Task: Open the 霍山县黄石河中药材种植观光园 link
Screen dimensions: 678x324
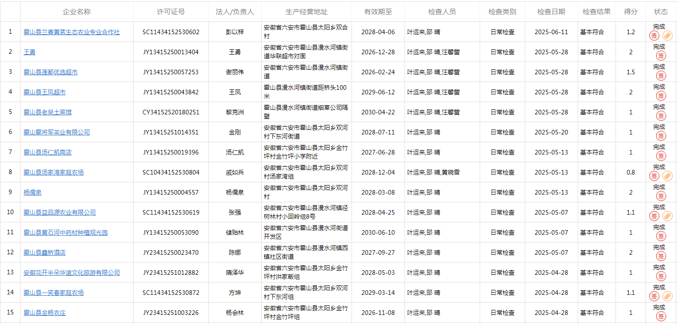Action: coord(66,233)
